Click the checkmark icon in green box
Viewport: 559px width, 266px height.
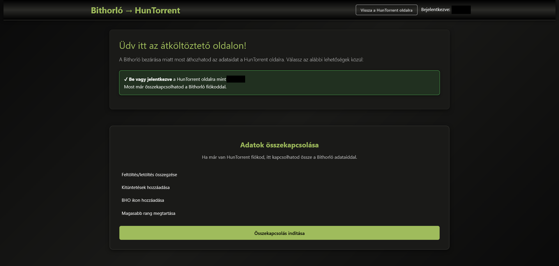tap(126, 79)
